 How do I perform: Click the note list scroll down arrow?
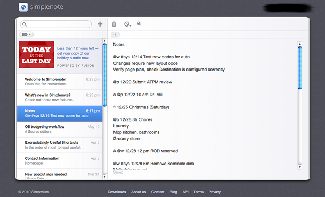click(104, 177)
